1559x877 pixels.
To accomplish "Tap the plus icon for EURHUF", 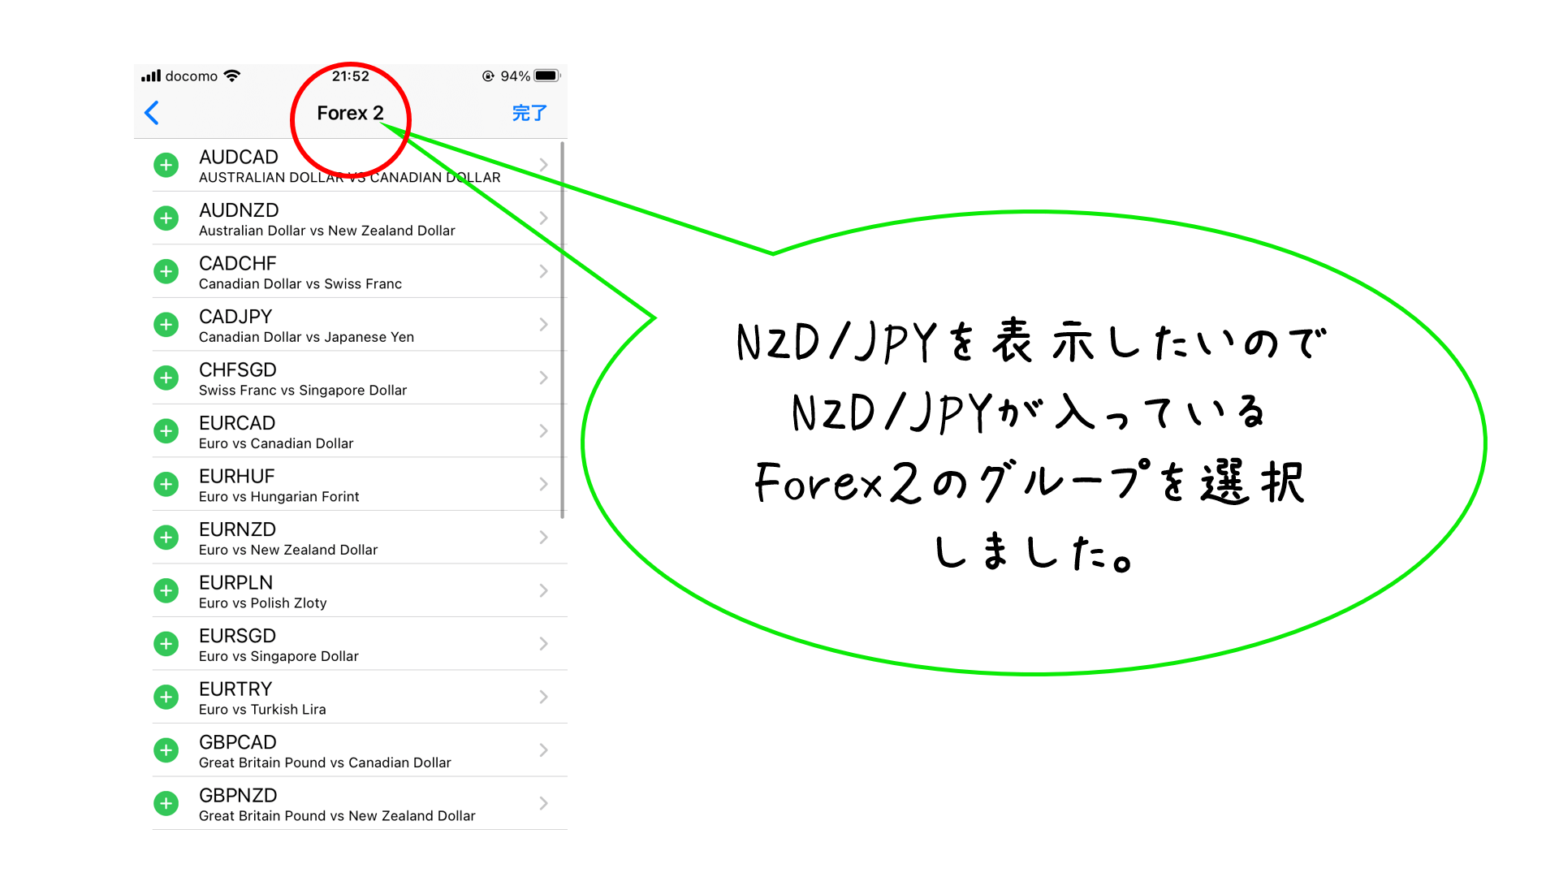I will pos(166,484).
